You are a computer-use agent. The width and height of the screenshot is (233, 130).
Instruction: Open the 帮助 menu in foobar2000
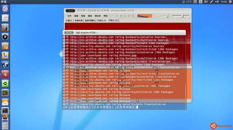(x=105, y=16)
